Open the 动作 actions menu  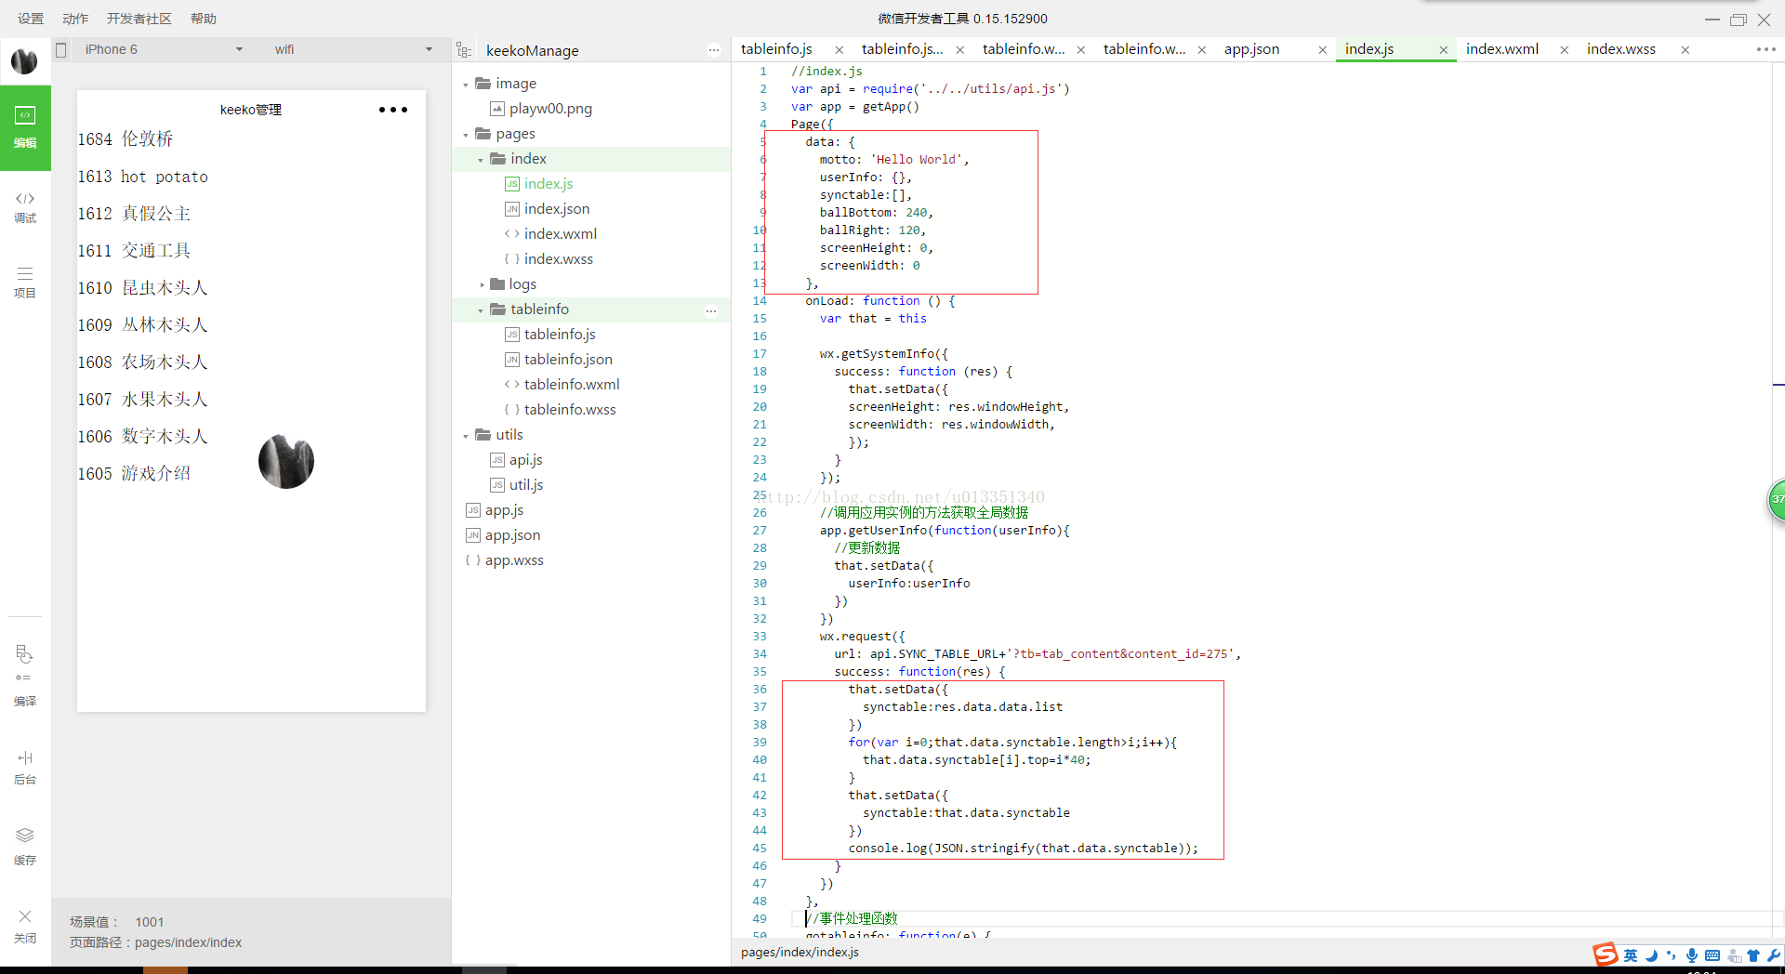(x=75, y=19)
